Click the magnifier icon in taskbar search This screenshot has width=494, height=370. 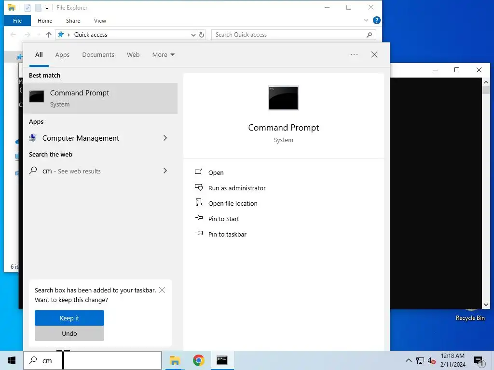tap(33, 360)
